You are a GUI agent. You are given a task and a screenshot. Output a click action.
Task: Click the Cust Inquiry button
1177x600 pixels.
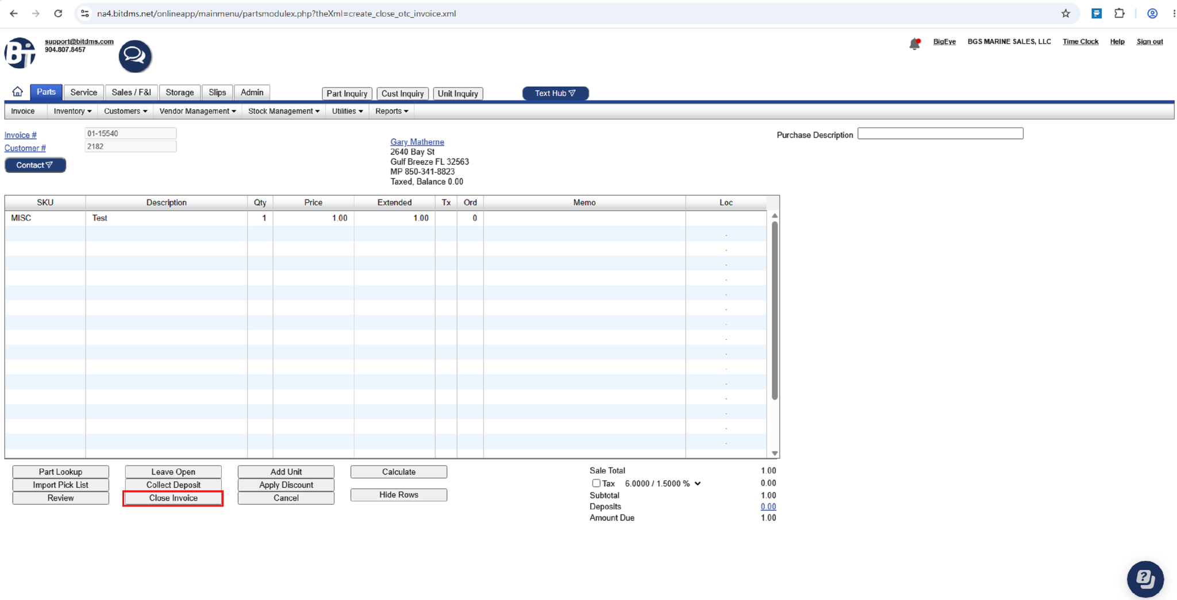pyautogui.click(x=402, y=94)
